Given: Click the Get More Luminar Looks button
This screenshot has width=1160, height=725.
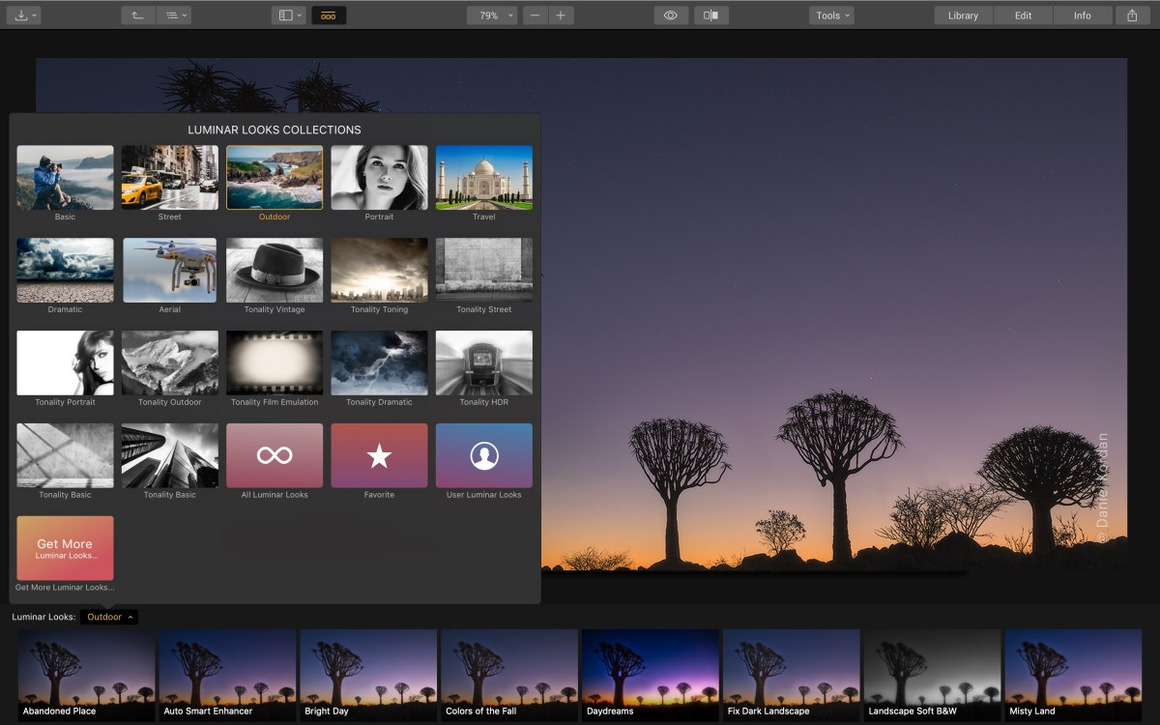Looking at the screenshot, I should click(65, 548).
